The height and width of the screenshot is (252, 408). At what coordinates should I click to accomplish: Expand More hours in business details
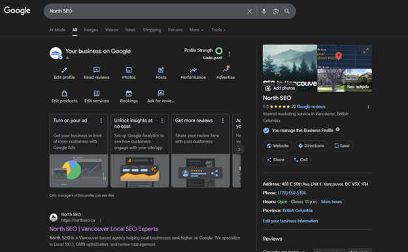331,202
